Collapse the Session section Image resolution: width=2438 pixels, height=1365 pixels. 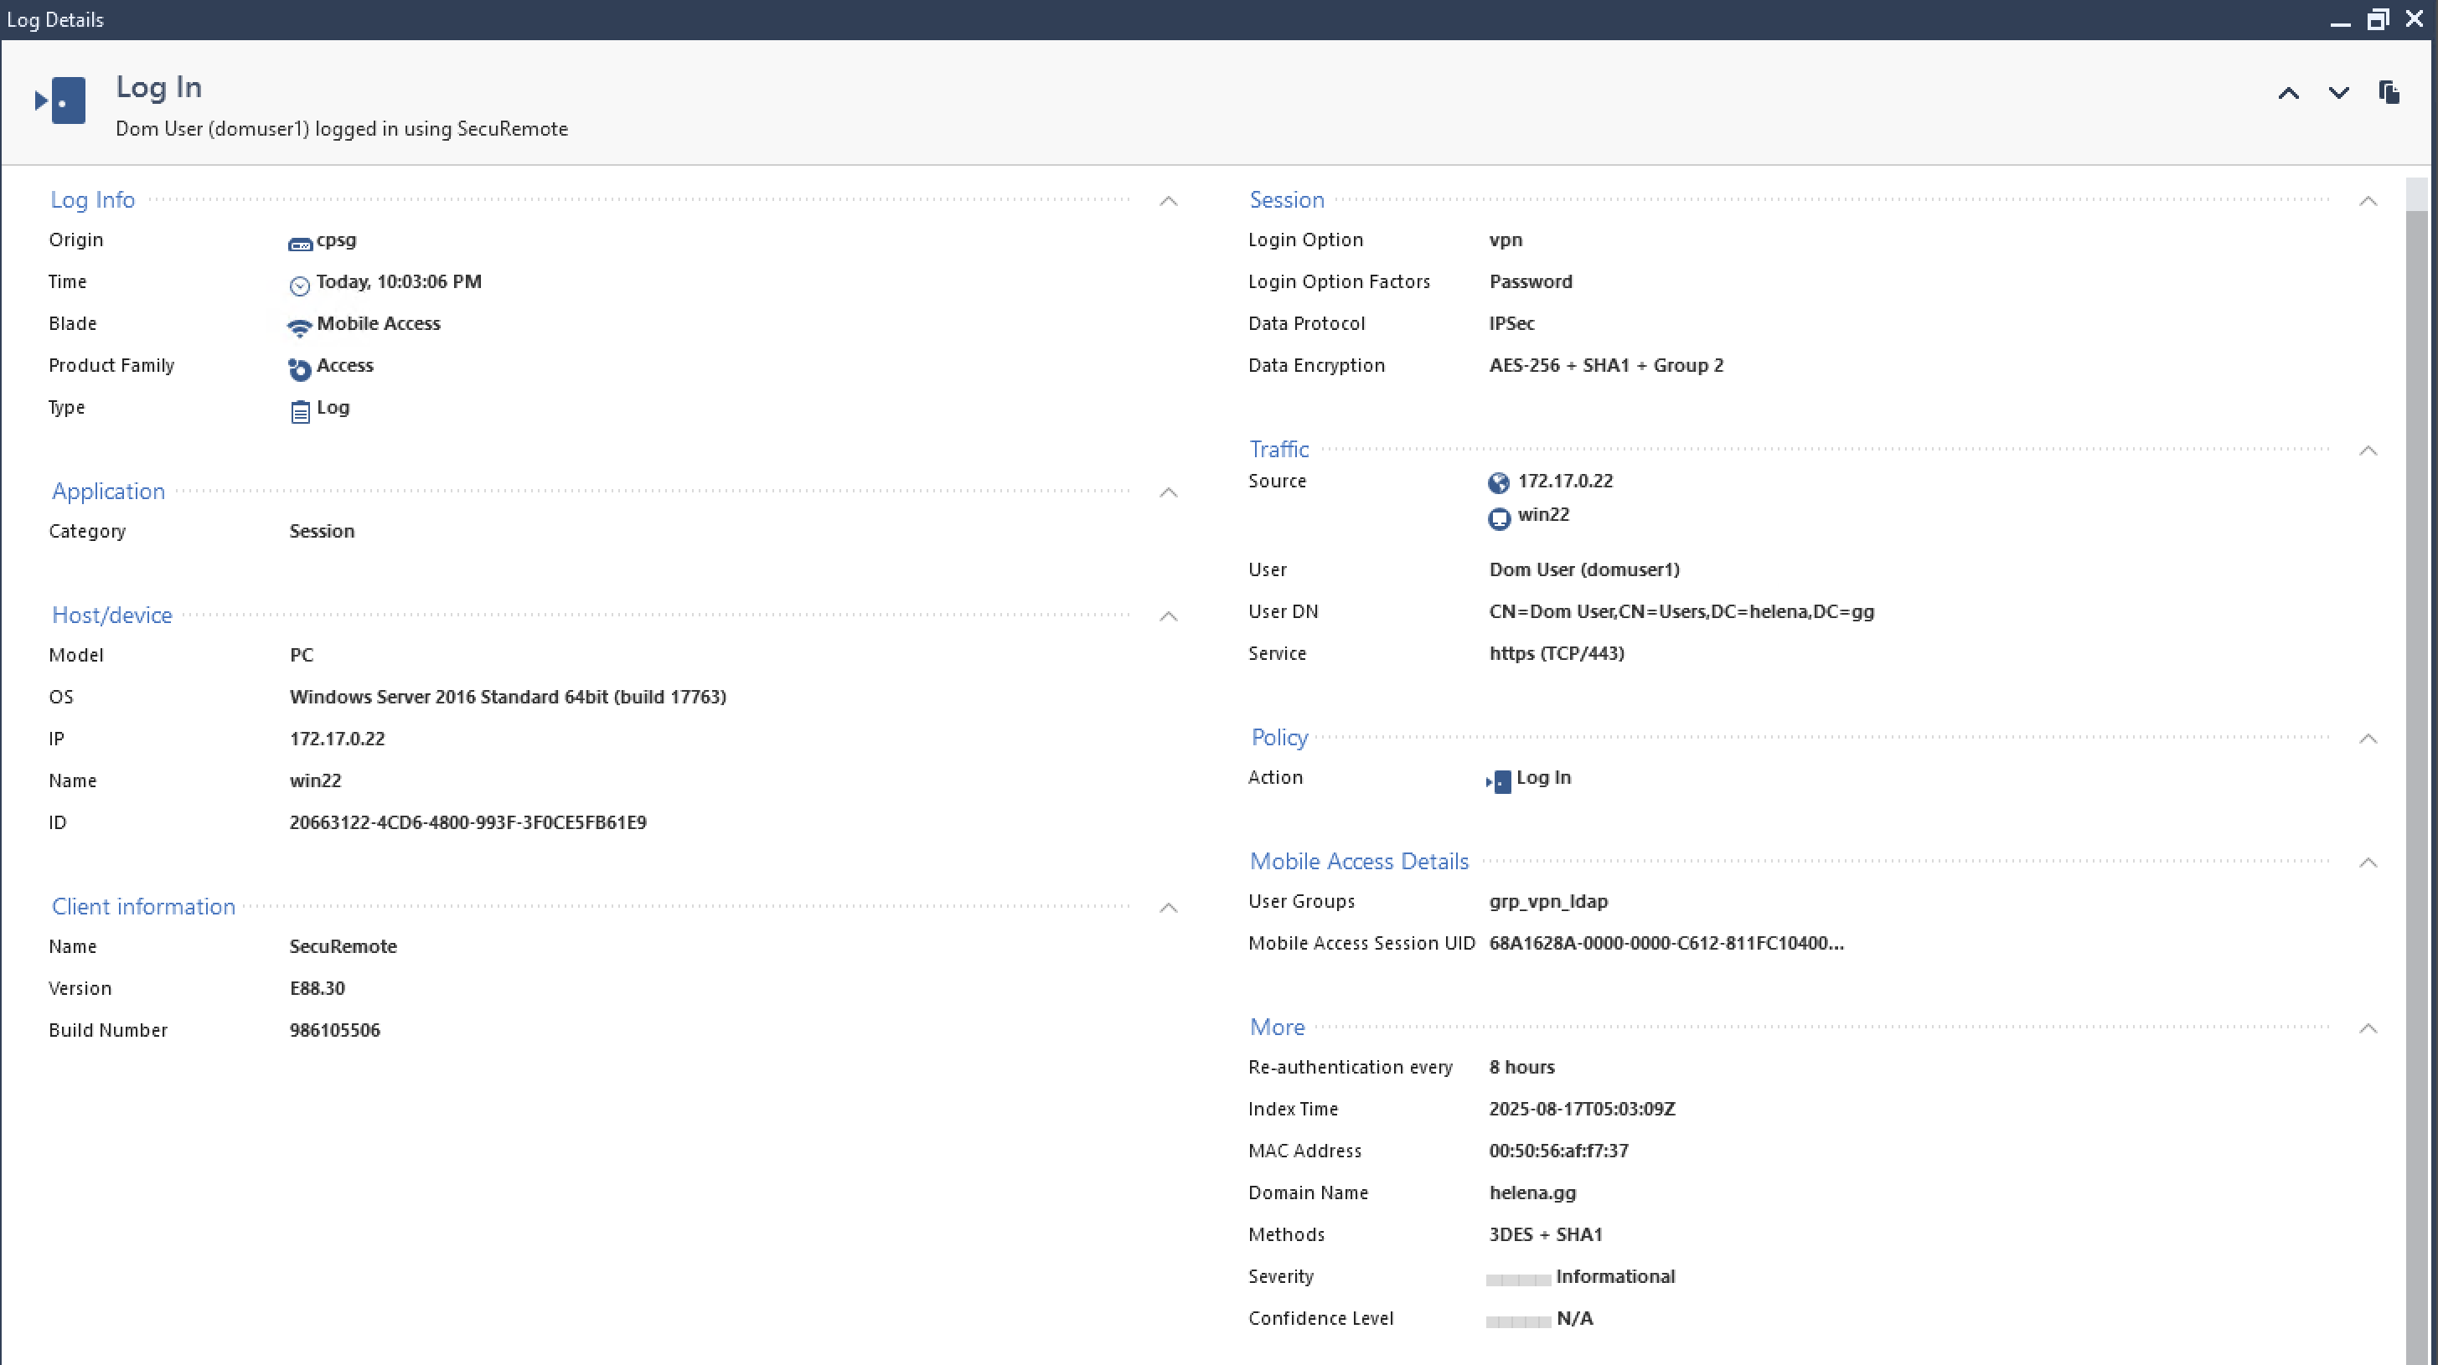point(2368,200)
